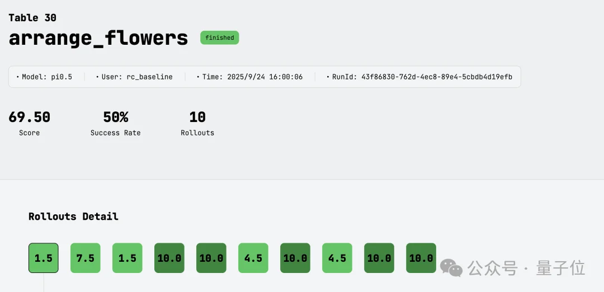Click the fifth rollout tile showing 10.0

[211, 258]
